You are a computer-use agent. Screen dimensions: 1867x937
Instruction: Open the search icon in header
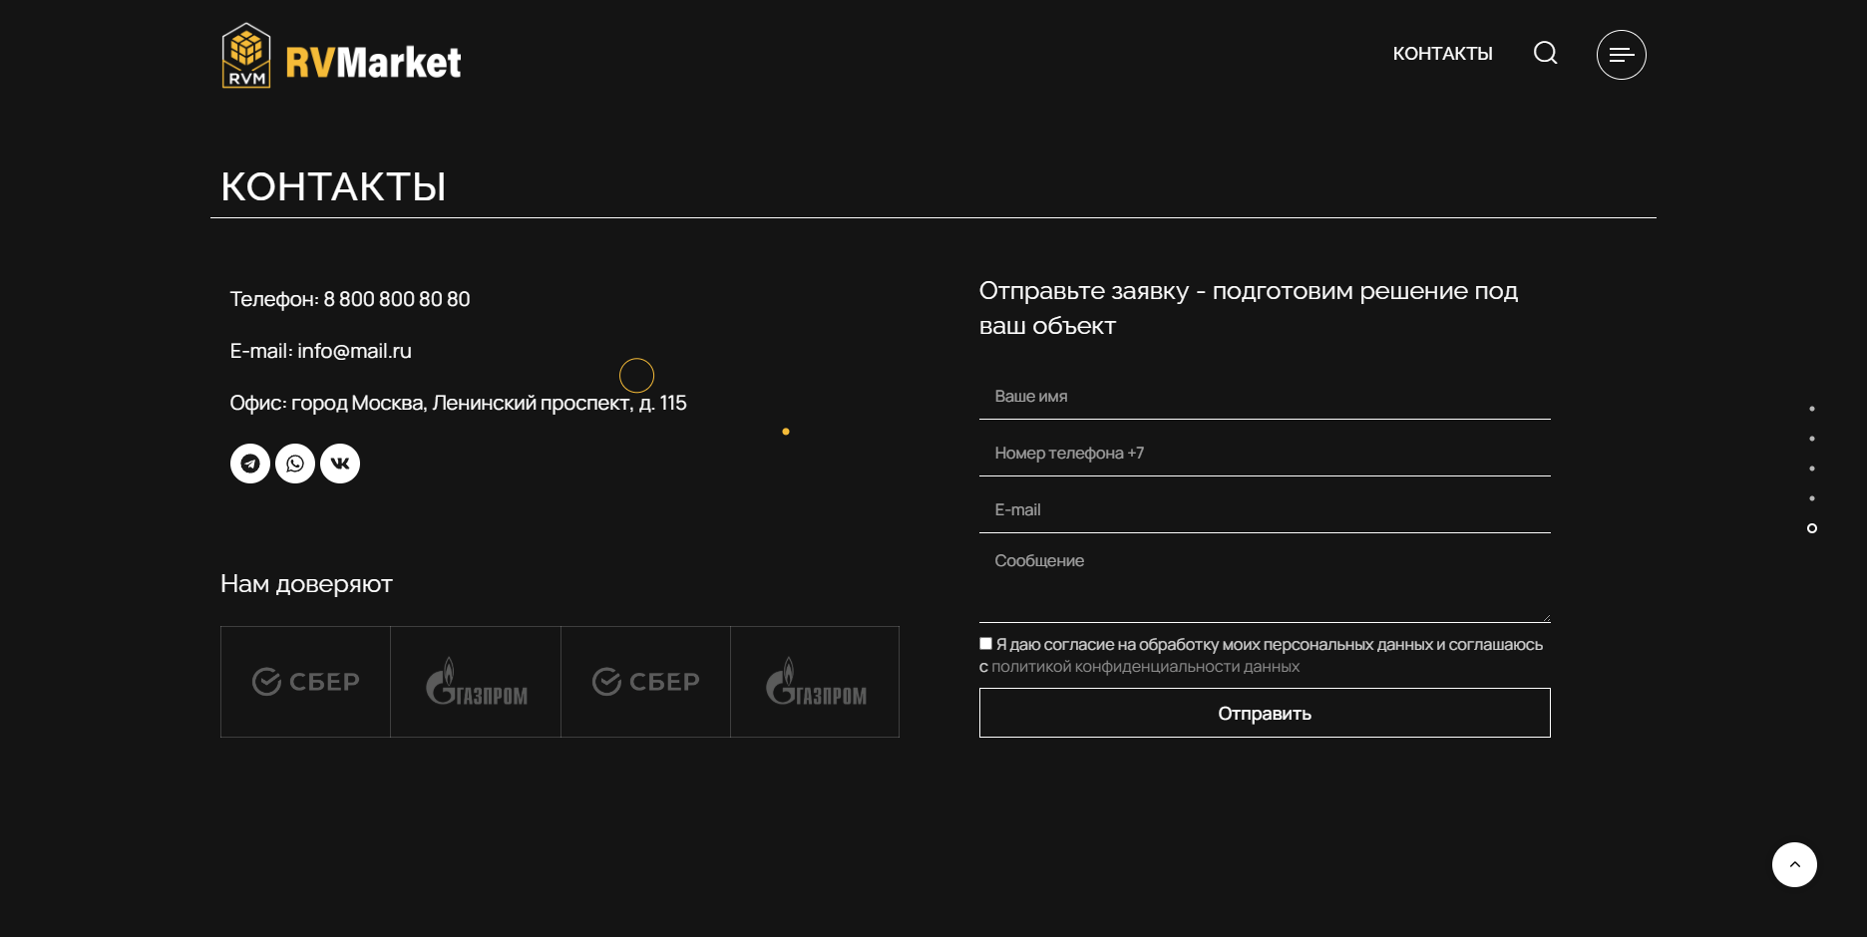tap(1545, 53)
